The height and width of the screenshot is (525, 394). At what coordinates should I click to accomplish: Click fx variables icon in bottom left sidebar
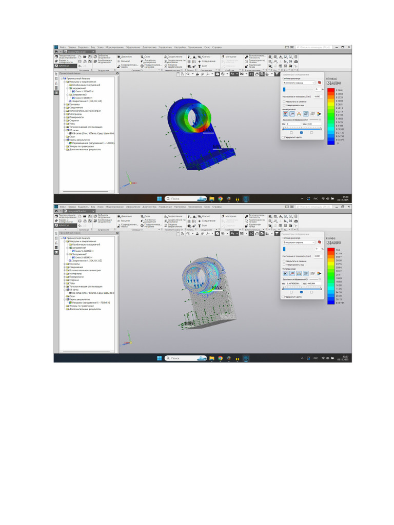tap(56, 243)
